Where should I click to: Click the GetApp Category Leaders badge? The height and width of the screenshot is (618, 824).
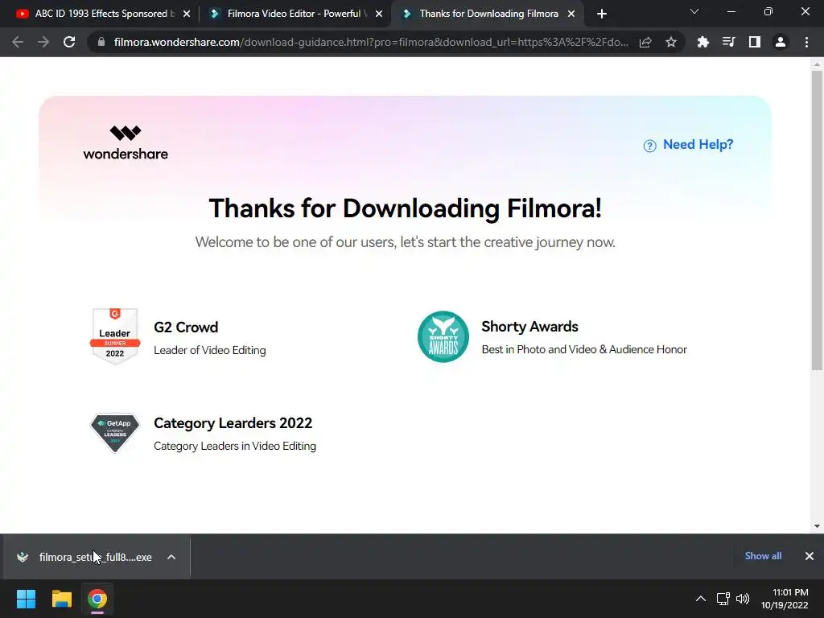coord(115,432)
